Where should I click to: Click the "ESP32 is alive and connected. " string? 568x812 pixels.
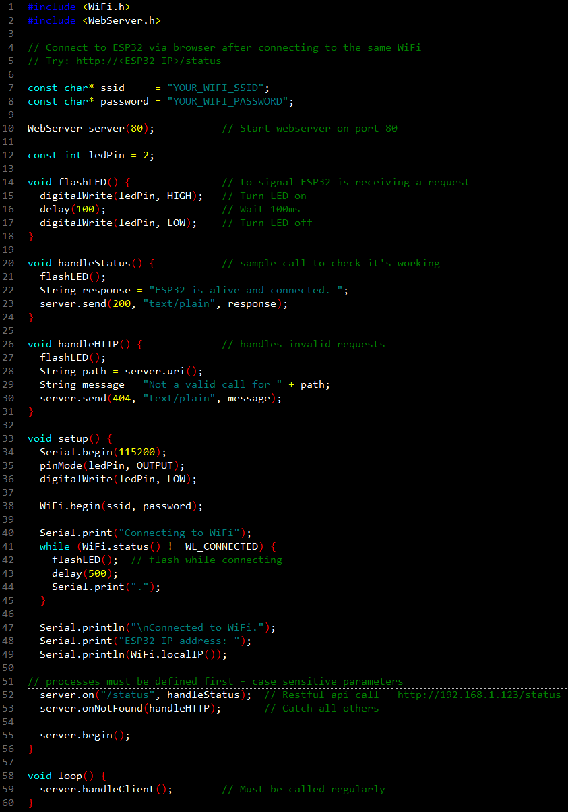point(249,290)
